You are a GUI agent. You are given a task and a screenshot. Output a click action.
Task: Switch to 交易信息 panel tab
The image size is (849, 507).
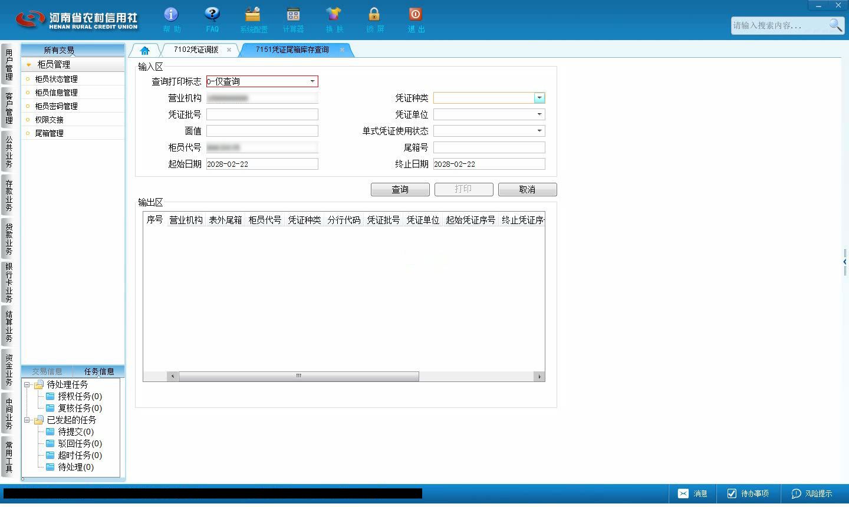pyautogui.click(x=47, y=371)
